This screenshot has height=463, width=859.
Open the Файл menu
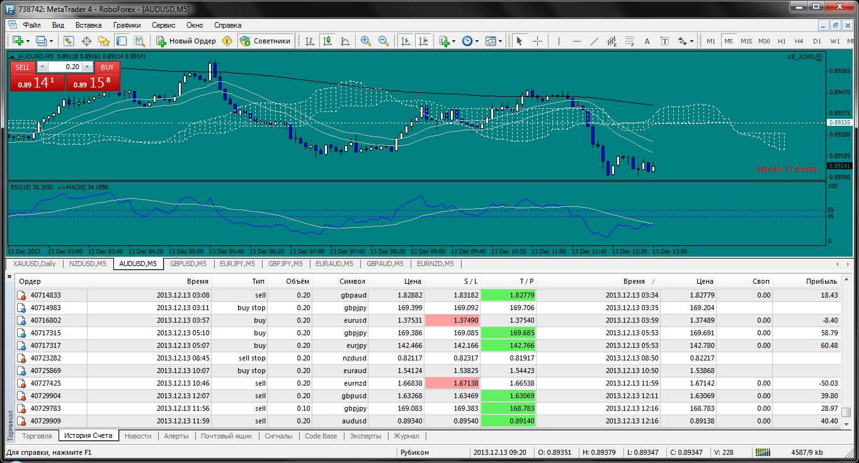(x=31, y=25)
